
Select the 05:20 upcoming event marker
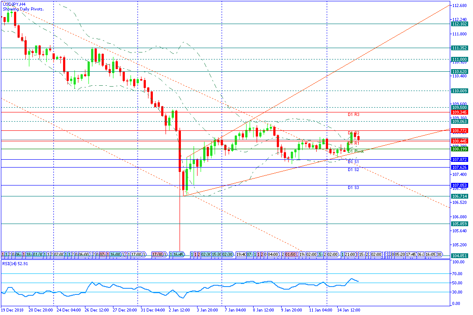(x=399, y=255)
